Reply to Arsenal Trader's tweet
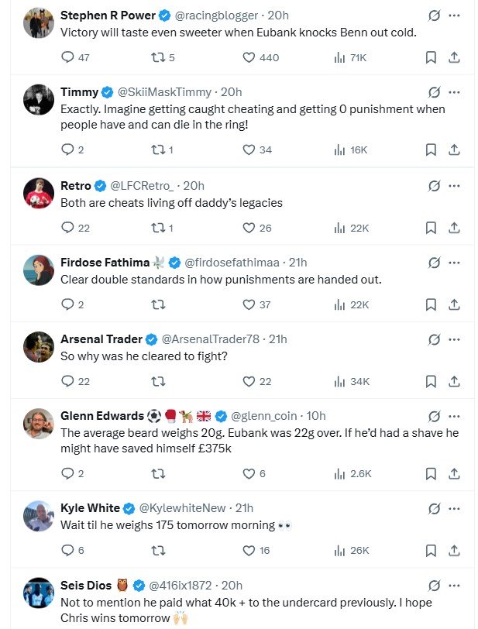Viewport: 478px width, 629px height. click(x=67, y=381)
